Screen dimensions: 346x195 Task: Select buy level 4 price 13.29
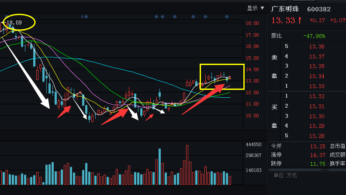[x=317, y=126]
